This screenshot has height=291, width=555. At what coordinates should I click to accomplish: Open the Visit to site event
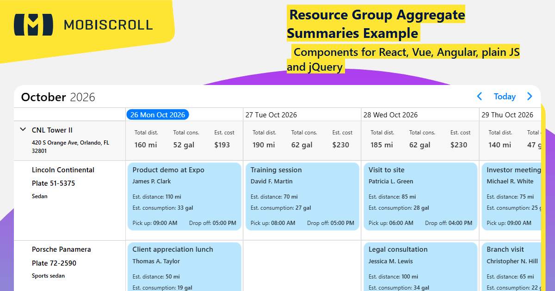[x=420, y=196]
